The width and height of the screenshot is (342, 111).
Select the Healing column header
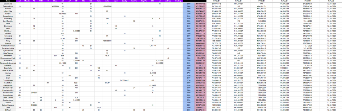178,1
